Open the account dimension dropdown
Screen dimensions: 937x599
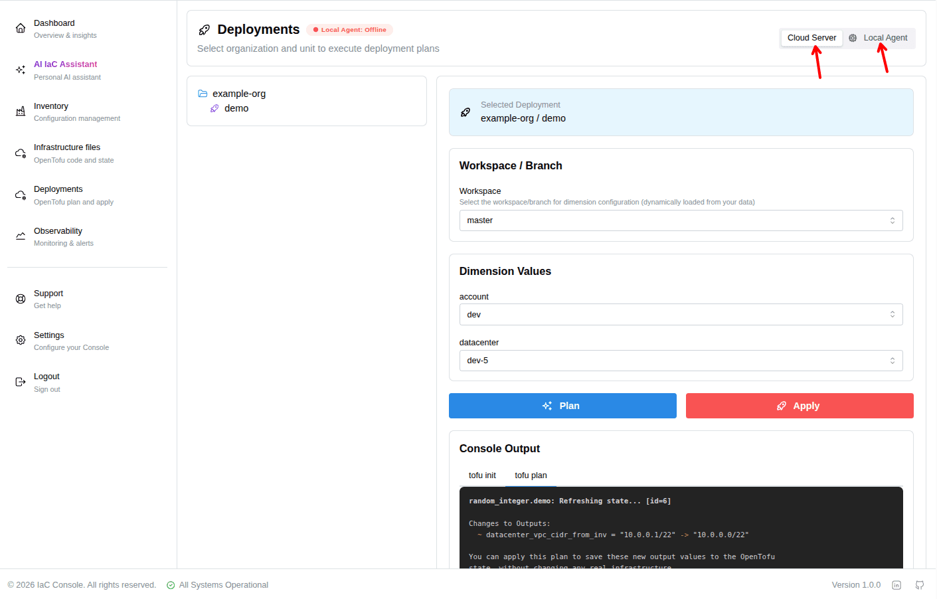(681, 314)
